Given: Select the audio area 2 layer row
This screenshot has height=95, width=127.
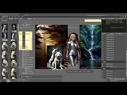Looking at the screenshot, I should coord(114,75).
